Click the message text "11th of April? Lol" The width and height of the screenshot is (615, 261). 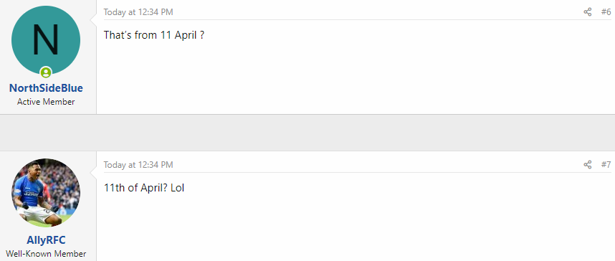[x=144, y=188]
